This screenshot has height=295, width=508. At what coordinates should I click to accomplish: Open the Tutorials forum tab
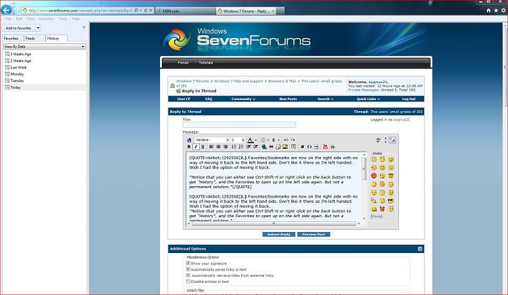[206, 63]
